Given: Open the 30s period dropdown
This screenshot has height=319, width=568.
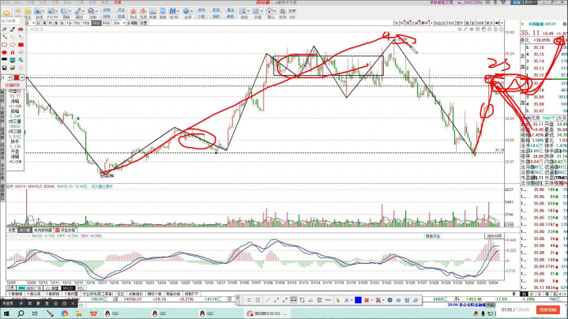Looking at the screenshot, I should click(x=119, y=23).
